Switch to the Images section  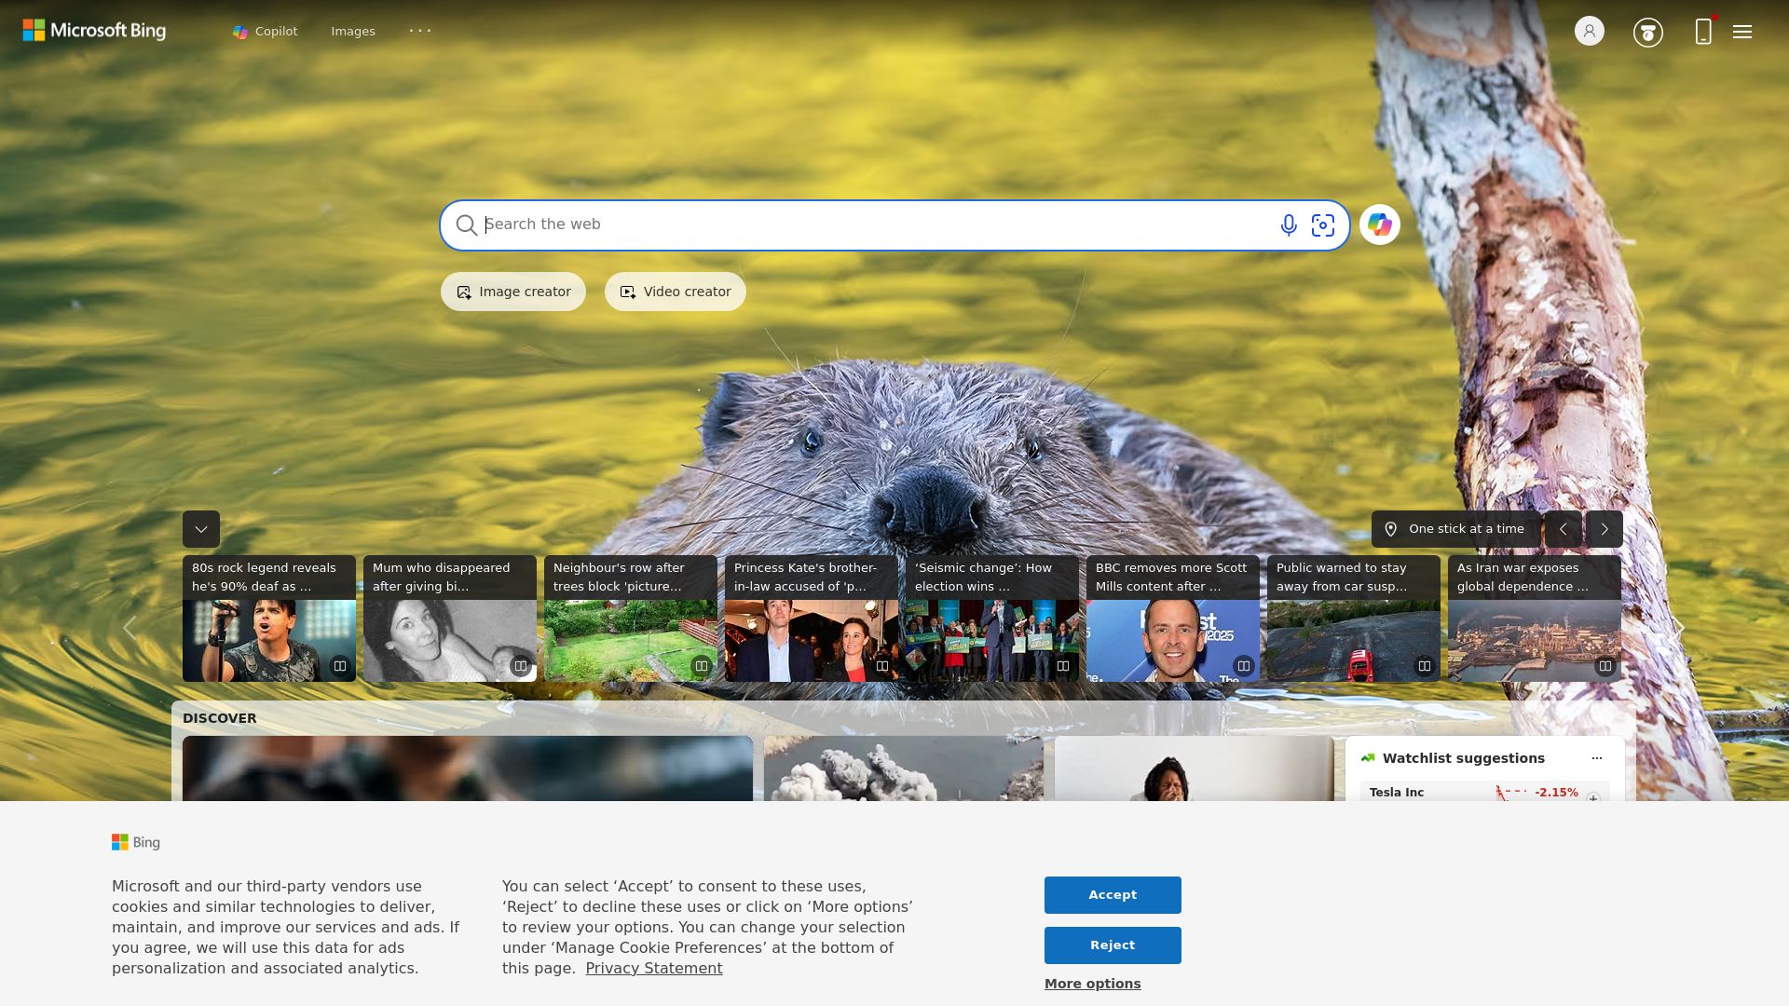pyautogui.click(x=352, y=31)
